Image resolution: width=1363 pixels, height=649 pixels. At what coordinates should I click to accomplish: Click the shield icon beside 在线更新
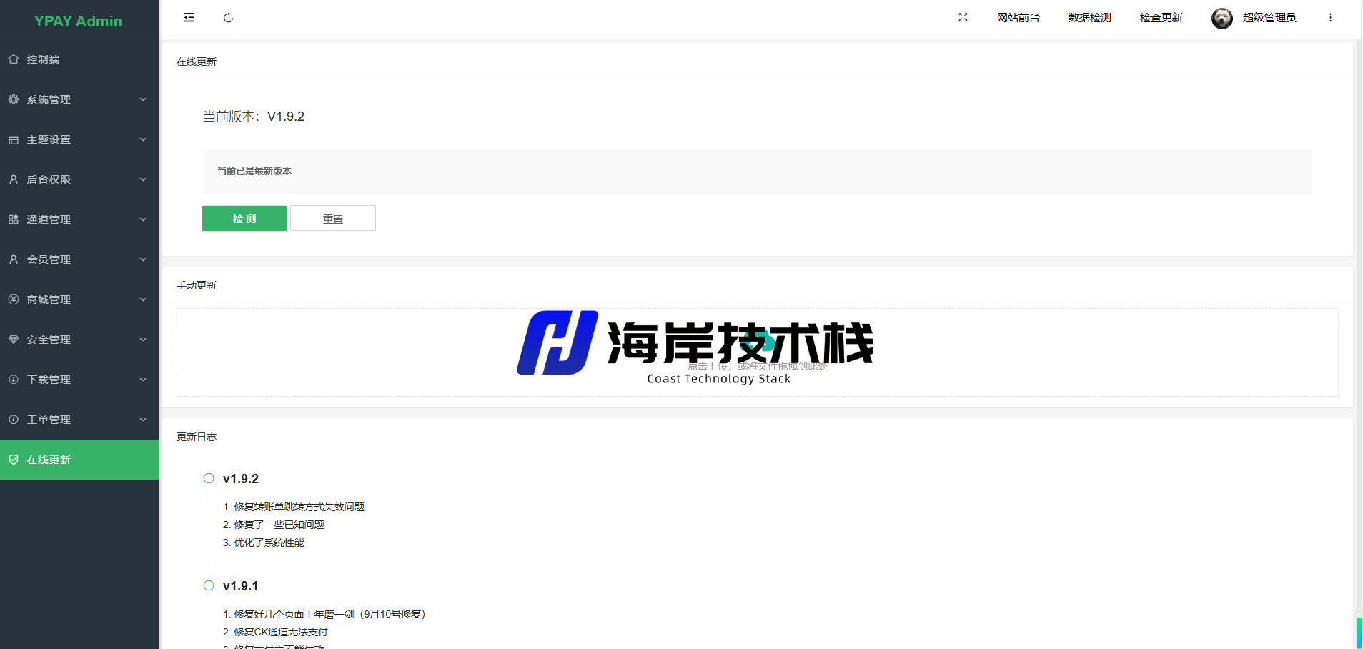[x=14, y=460]
